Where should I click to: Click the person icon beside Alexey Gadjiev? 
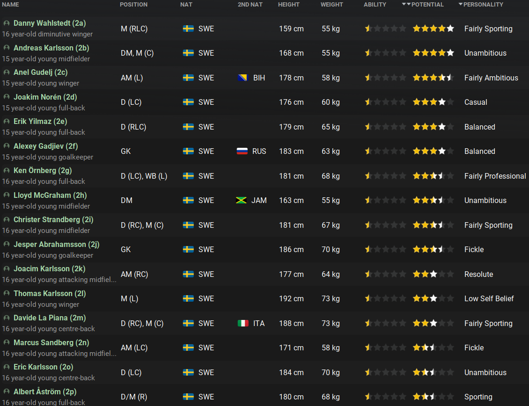click(7, 146)
